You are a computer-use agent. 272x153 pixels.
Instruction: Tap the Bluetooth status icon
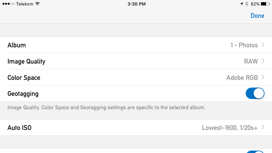click(247, 4)
